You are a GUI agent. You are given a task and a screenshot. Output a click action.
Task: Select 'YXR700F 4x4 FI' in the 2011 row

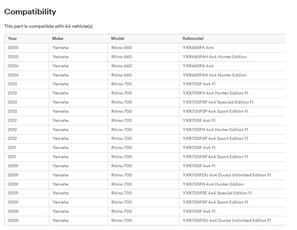click(199, 147)
